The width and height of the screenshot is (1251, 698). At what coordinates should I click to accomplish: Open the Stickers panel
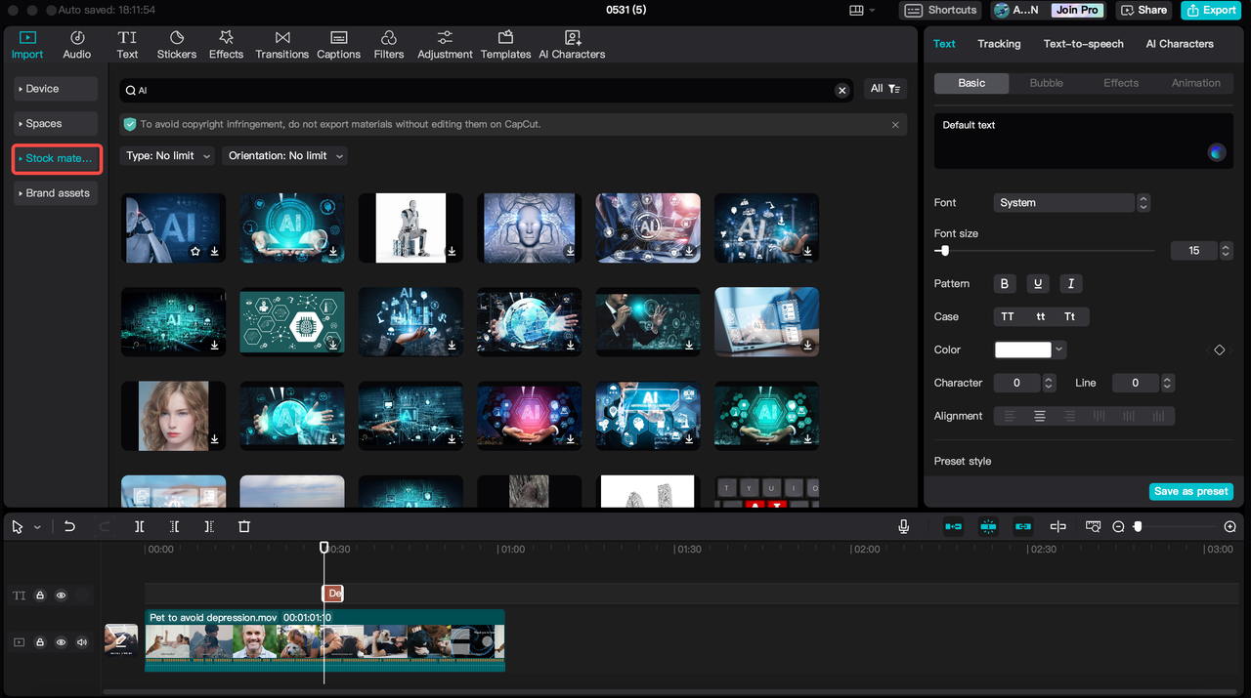(177, 45)
